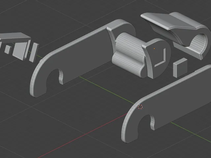Viewport: 211px width, 158px height.
Task: Click the 3D cursor crosshair on the front plate
Action: click(x=140, y=107)
